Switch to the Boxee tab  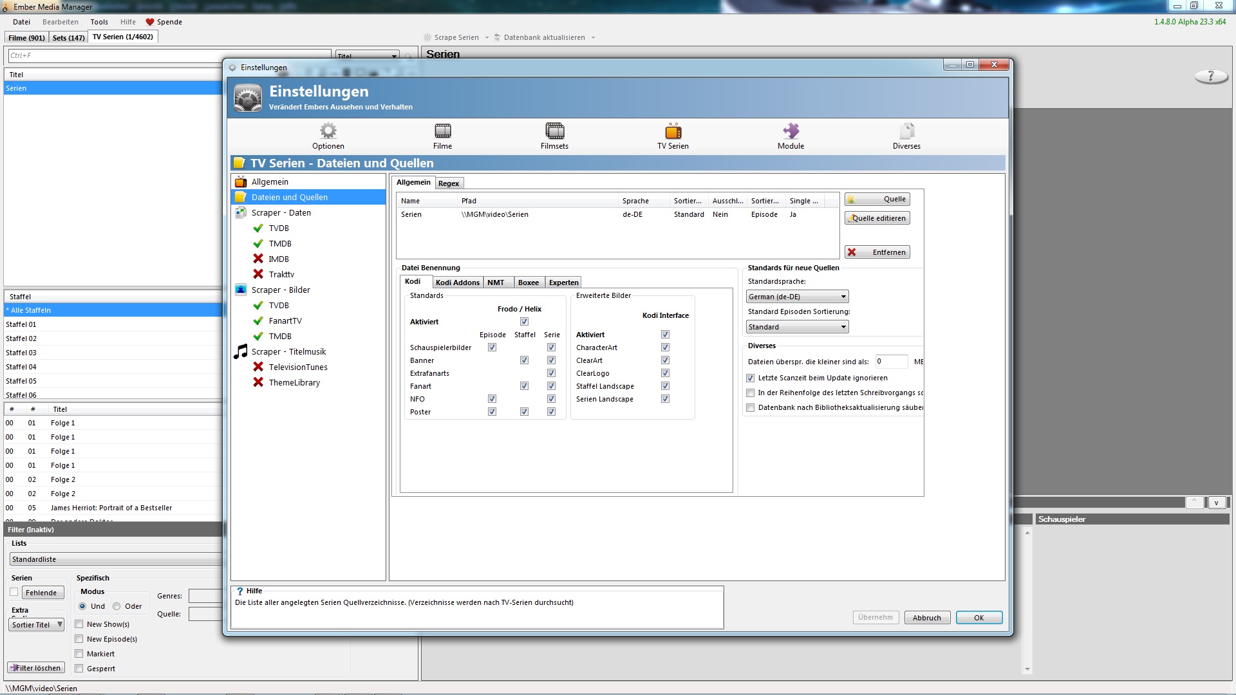point(529,283)
